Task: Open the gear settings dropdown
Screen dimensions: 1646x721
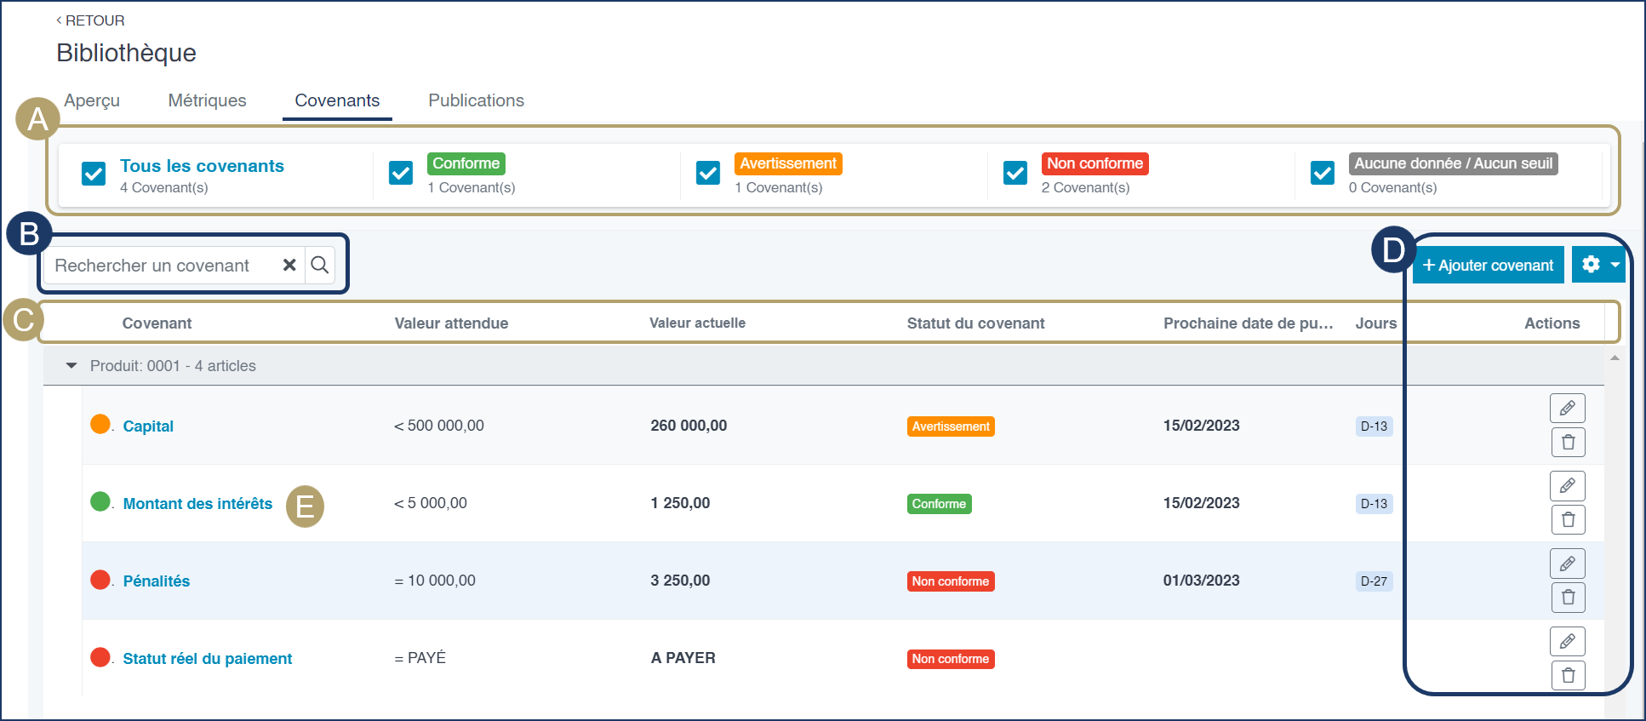Action: 1598,265
